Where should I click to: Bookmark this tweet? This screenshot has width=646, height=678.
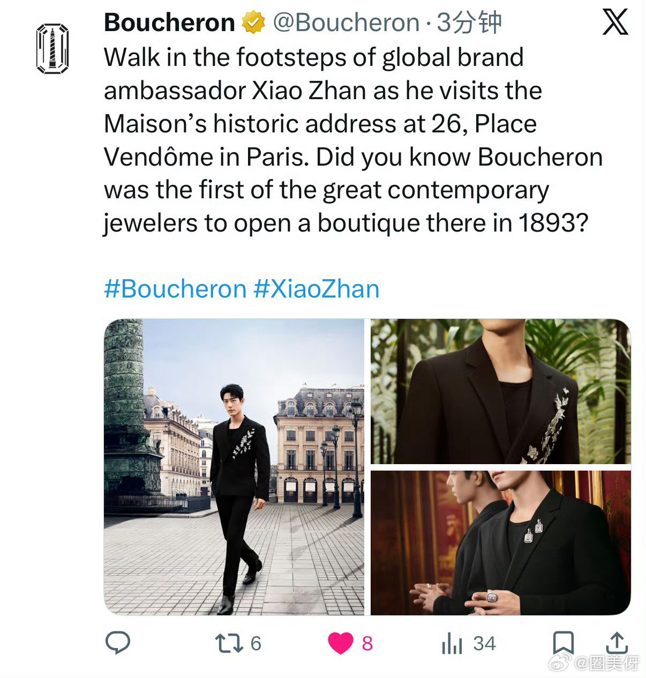point(563,643)
